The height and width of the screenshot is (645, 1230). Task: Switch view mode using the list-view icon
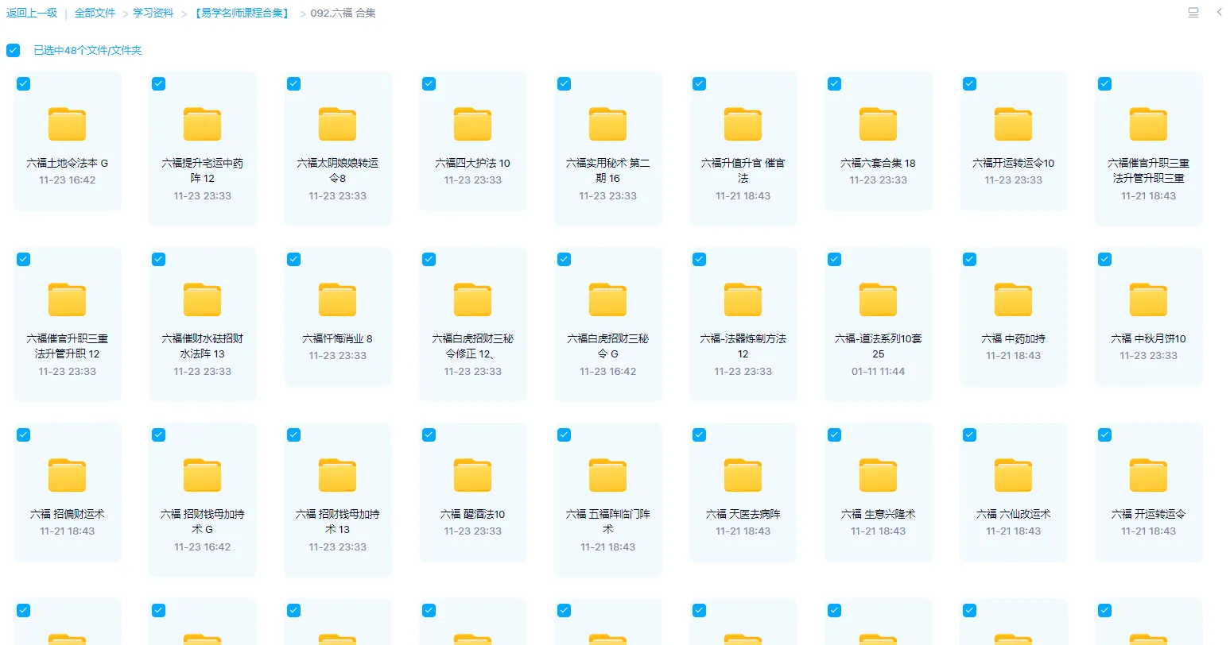(1193, 13)
